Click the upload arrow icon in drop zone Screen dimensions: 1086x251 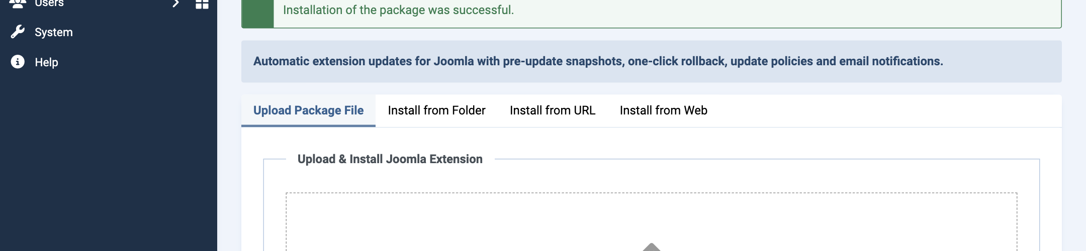[x=652, y=247]
